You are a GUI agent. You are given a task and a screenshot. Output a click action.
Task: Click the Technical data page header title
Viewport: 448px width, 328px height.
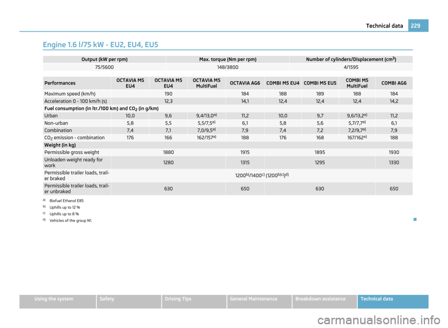click(x=384, y=26)
